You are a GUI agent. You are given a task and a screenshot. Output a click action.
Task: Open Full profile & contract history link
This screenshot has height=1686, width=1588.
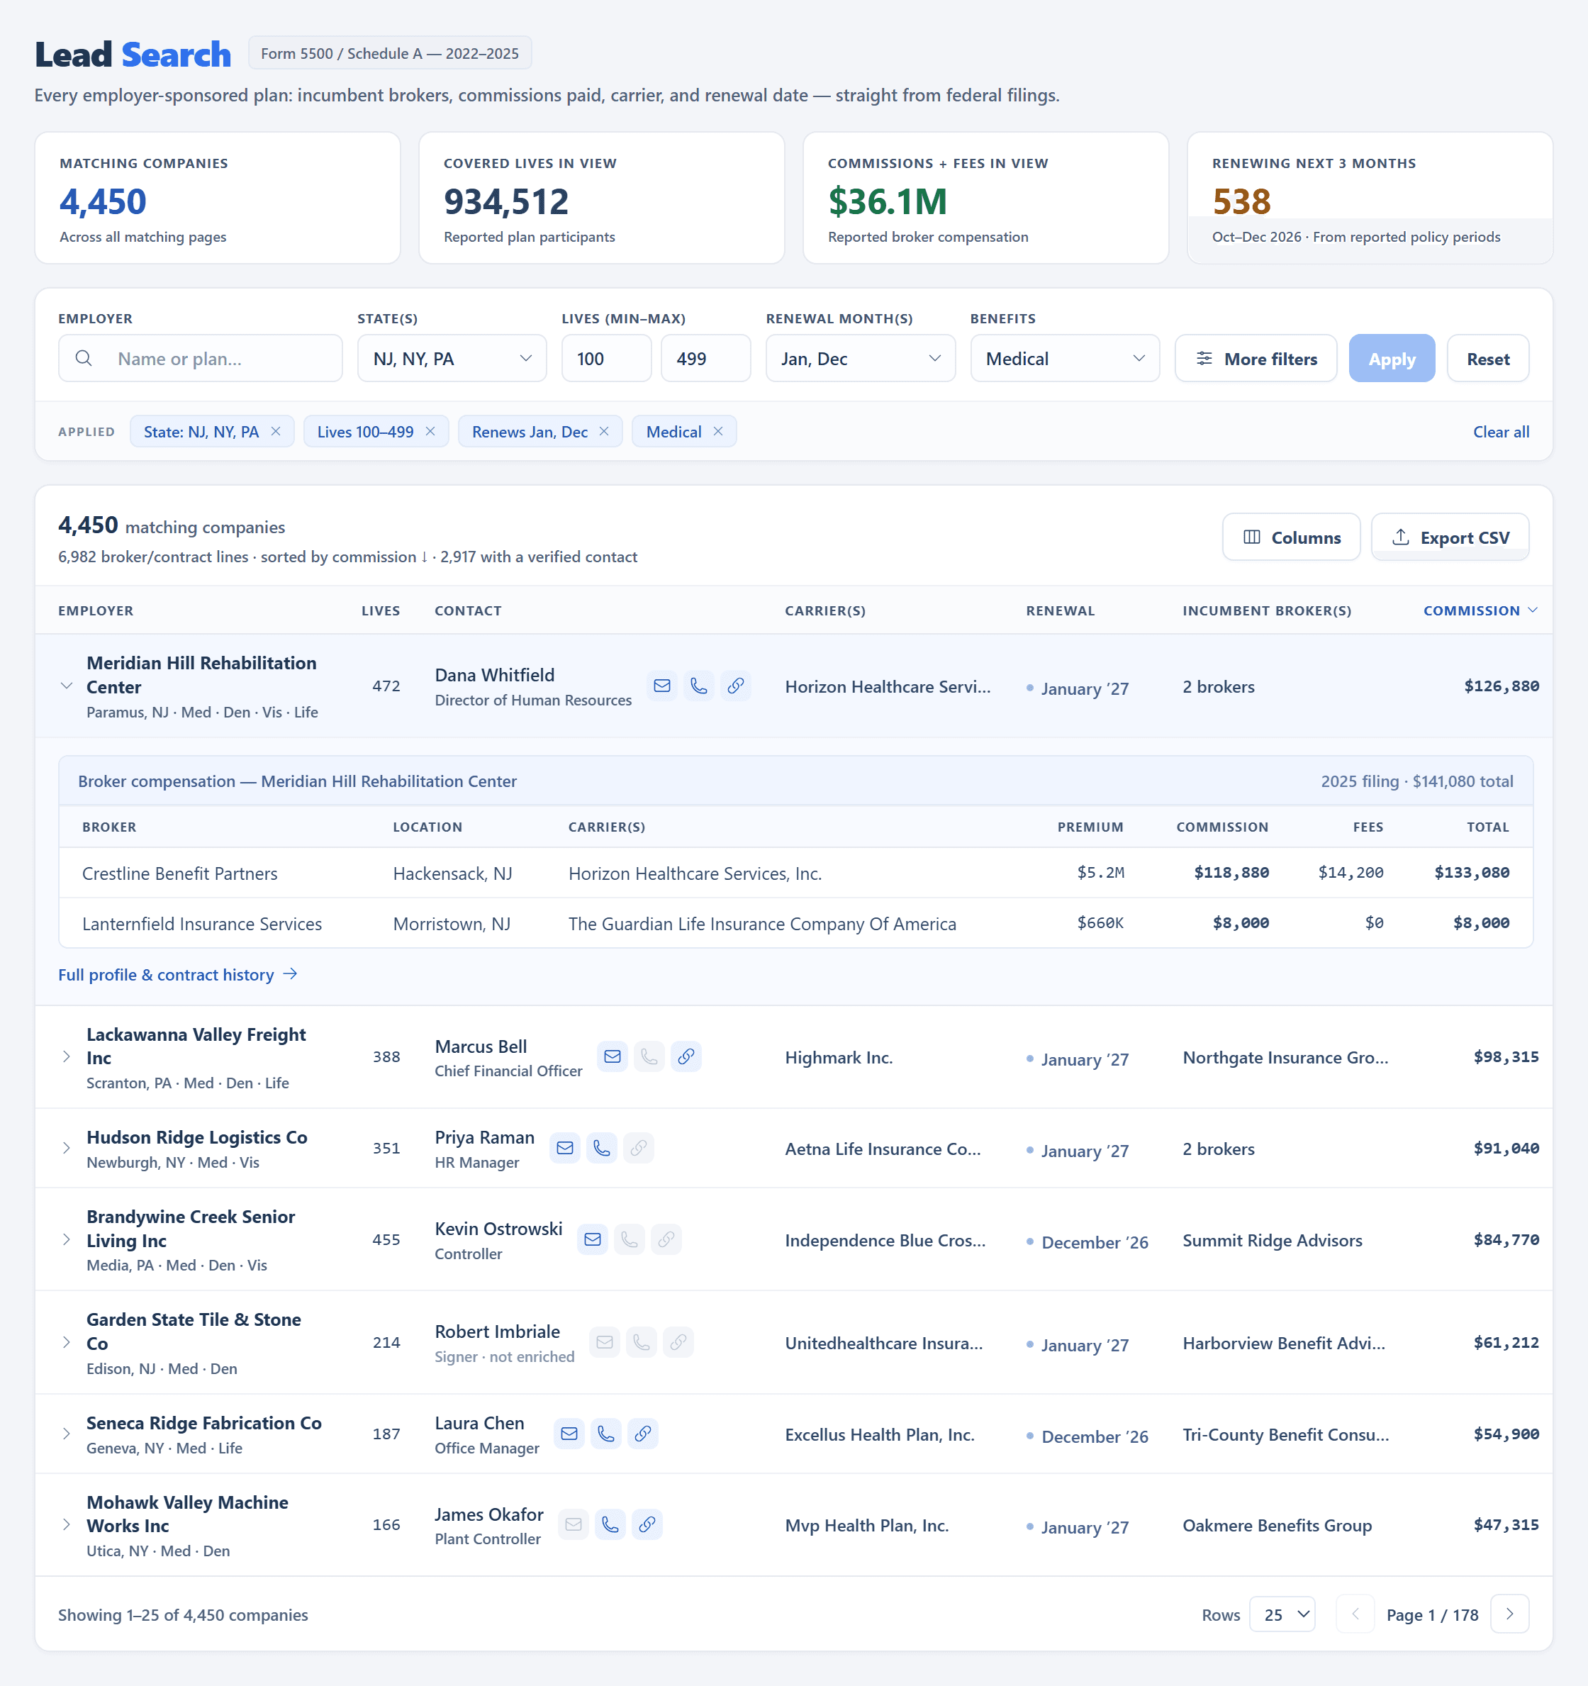178,974
